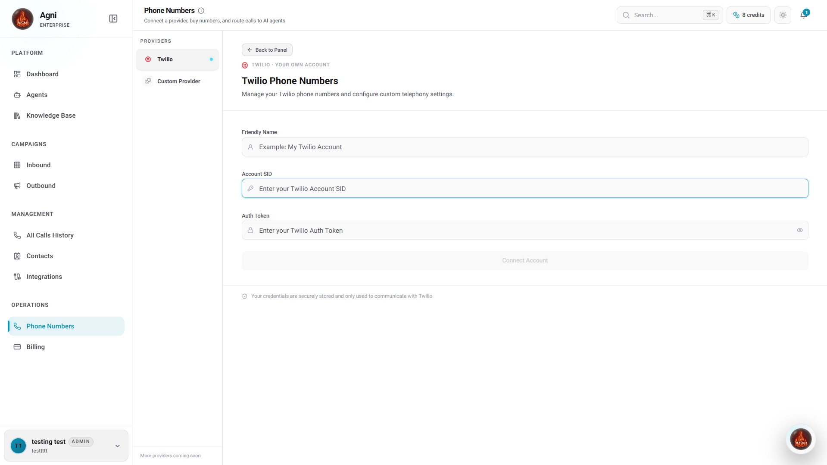Select Inbound campaigns
The height and width of the screenshot is (465, 827).
(66, 165)
